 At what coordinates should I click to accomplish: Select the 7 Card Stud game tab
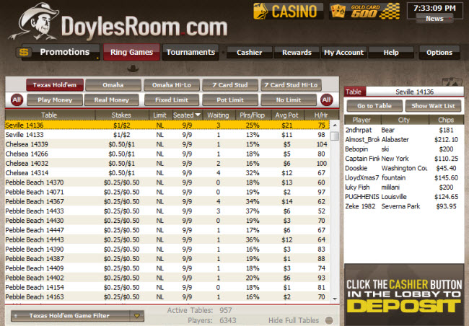(x=230, y=85)
